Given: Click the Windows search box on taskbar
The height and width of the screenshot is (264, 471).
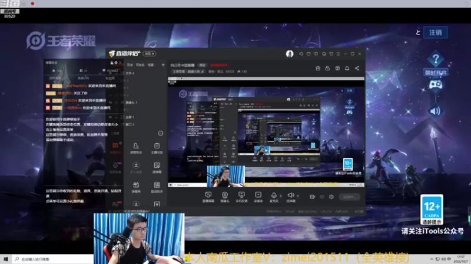Looking at the screenshot, I should click(x=53, y=259).
